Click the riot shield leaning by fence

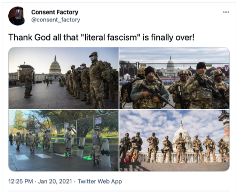point(81,147)
